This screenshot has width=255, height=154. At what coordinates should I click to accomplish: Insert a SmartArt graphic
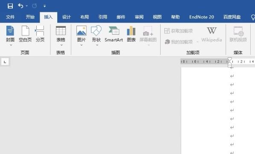click(114, 34)
